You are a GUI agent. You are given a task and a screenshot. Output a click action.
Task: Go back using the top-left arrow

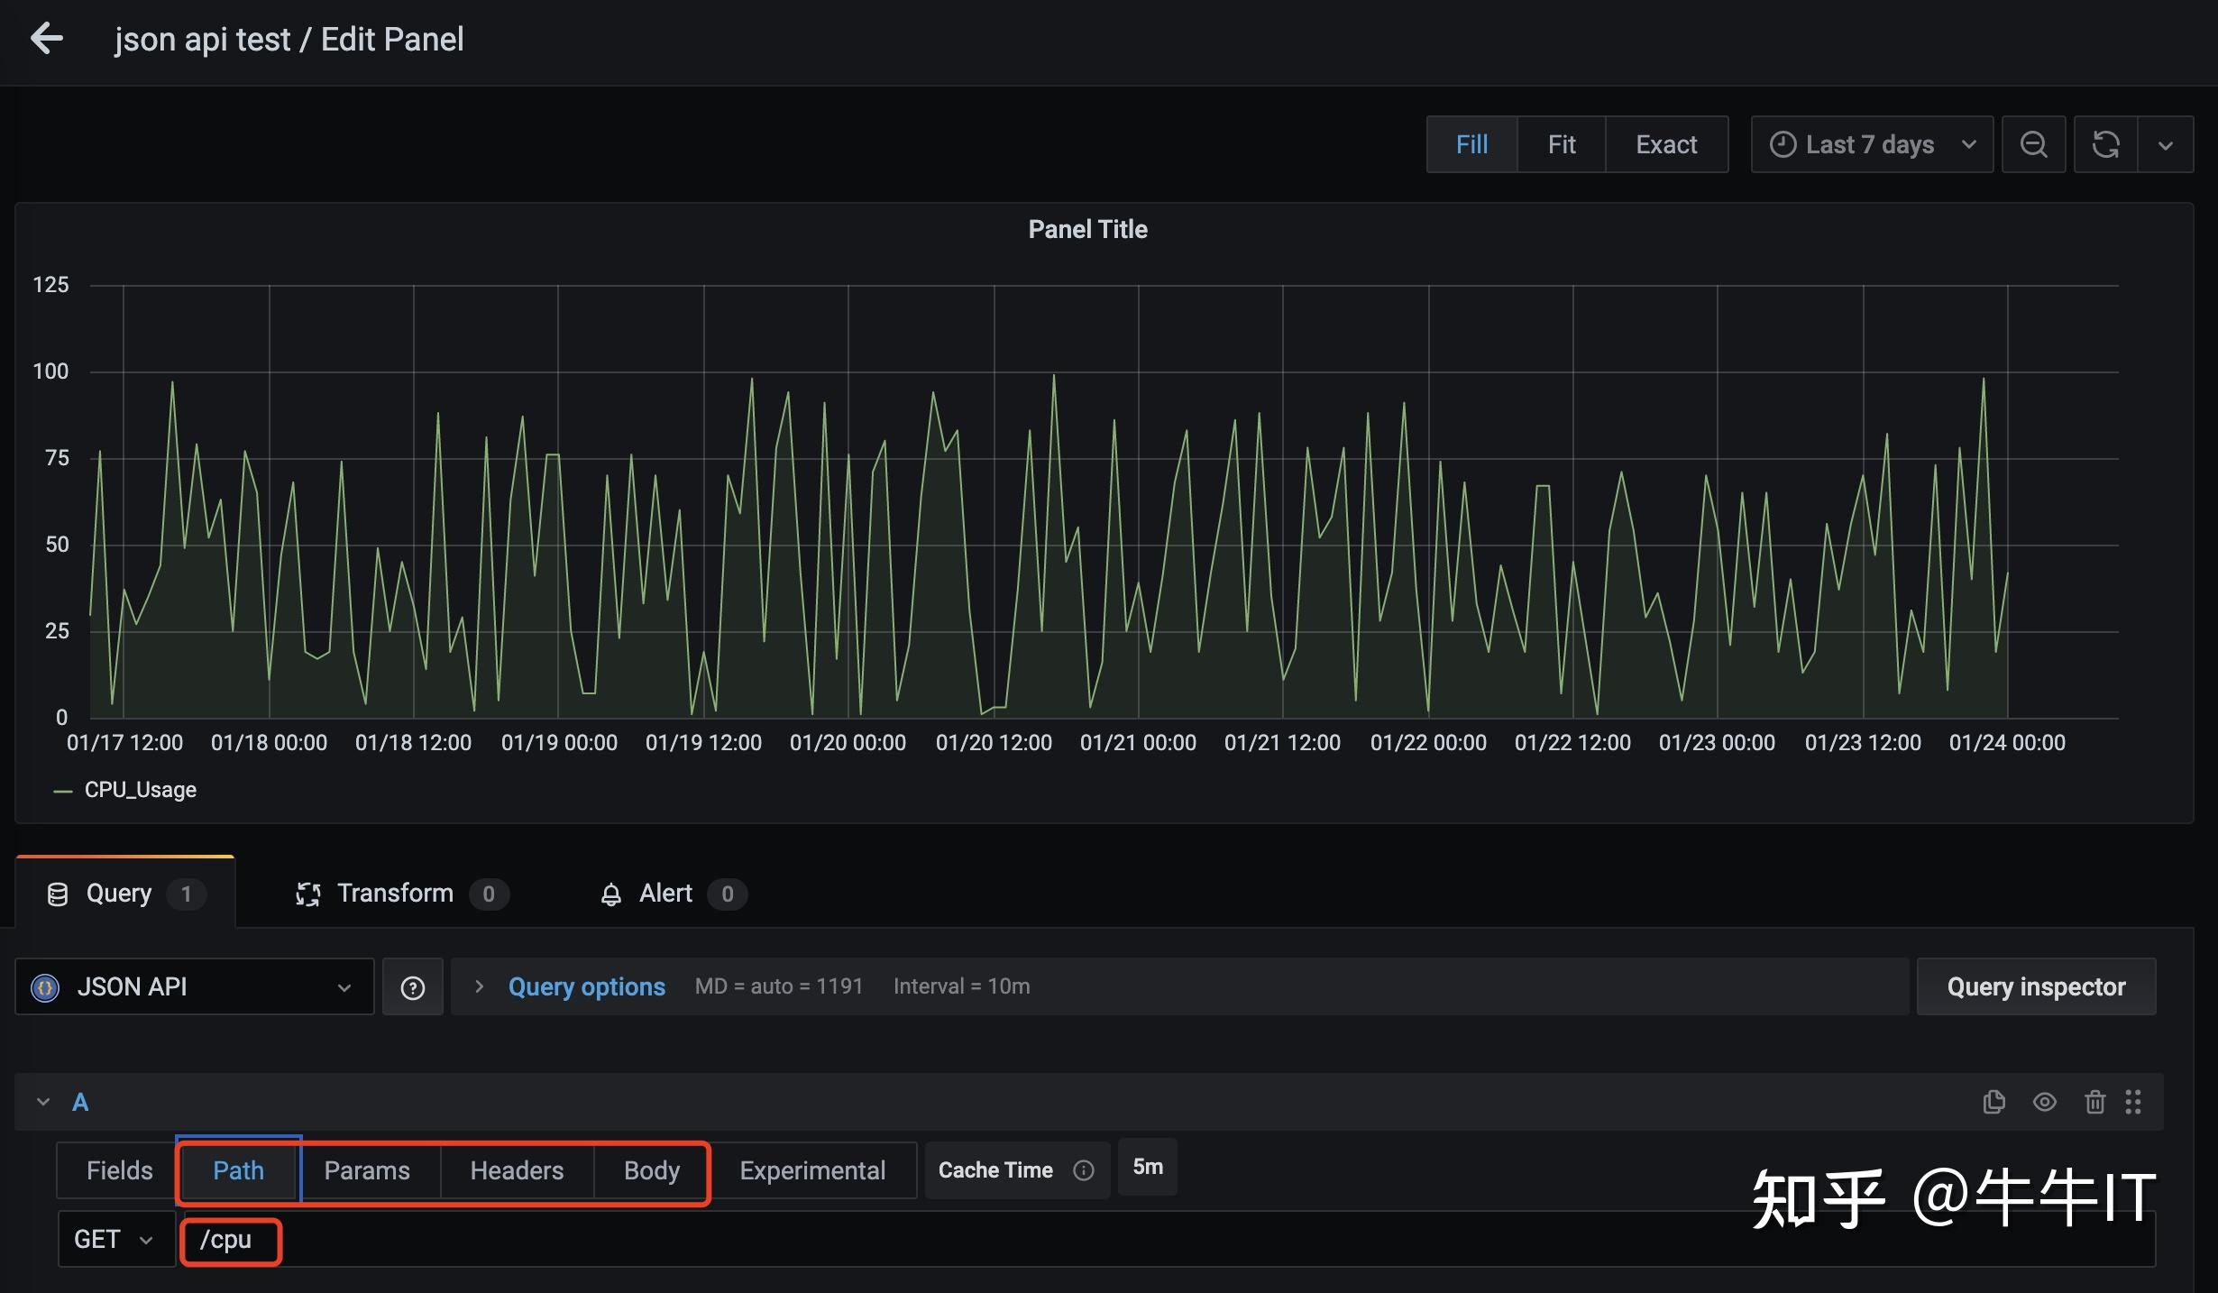[x=46, y=38]
